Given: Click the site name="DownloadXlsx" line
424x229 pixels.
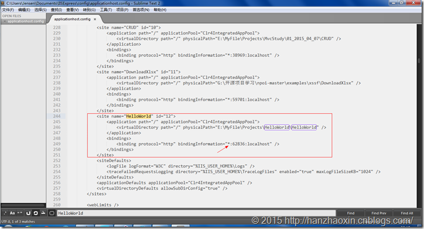Looking at the screenshot, I should (138, 72).
